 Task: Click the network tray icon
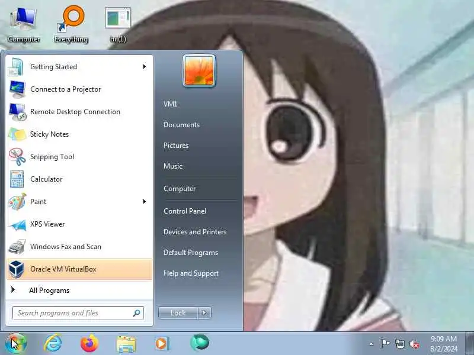pyautogui.click(x=399, y=344)
